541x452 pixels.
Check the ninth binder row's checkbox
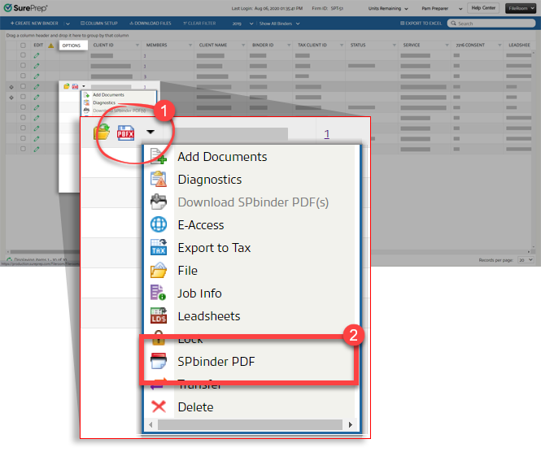point(23,138)
